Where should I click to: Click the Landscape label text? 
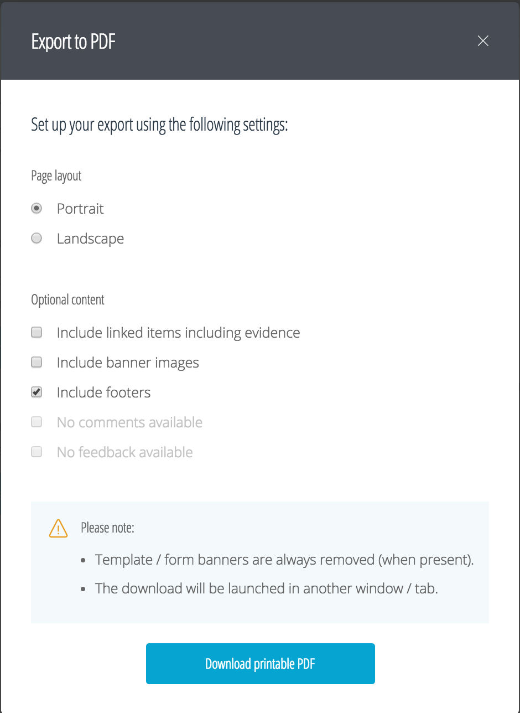point(90,239)
